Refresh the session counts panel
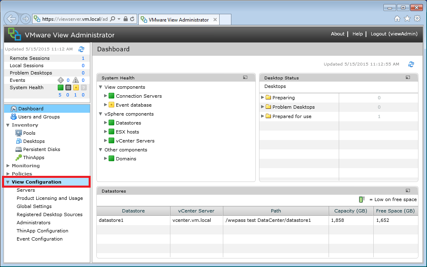This screenshot has width=427, height=267. coord(81,49)
